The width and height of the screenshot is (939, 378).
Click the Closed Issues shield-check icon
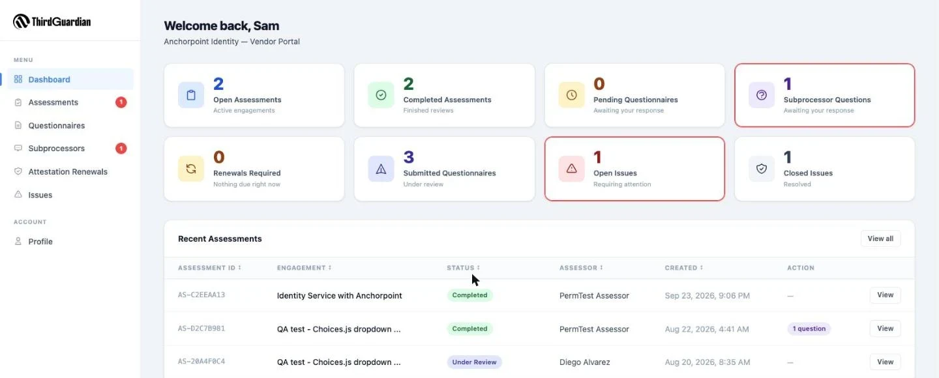point(762,169)
